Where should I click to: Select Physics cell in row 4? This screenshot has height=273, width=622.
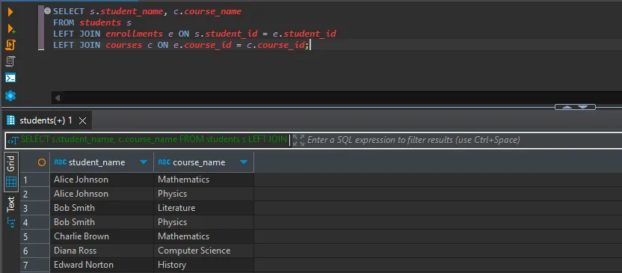[x=203, y=222]
